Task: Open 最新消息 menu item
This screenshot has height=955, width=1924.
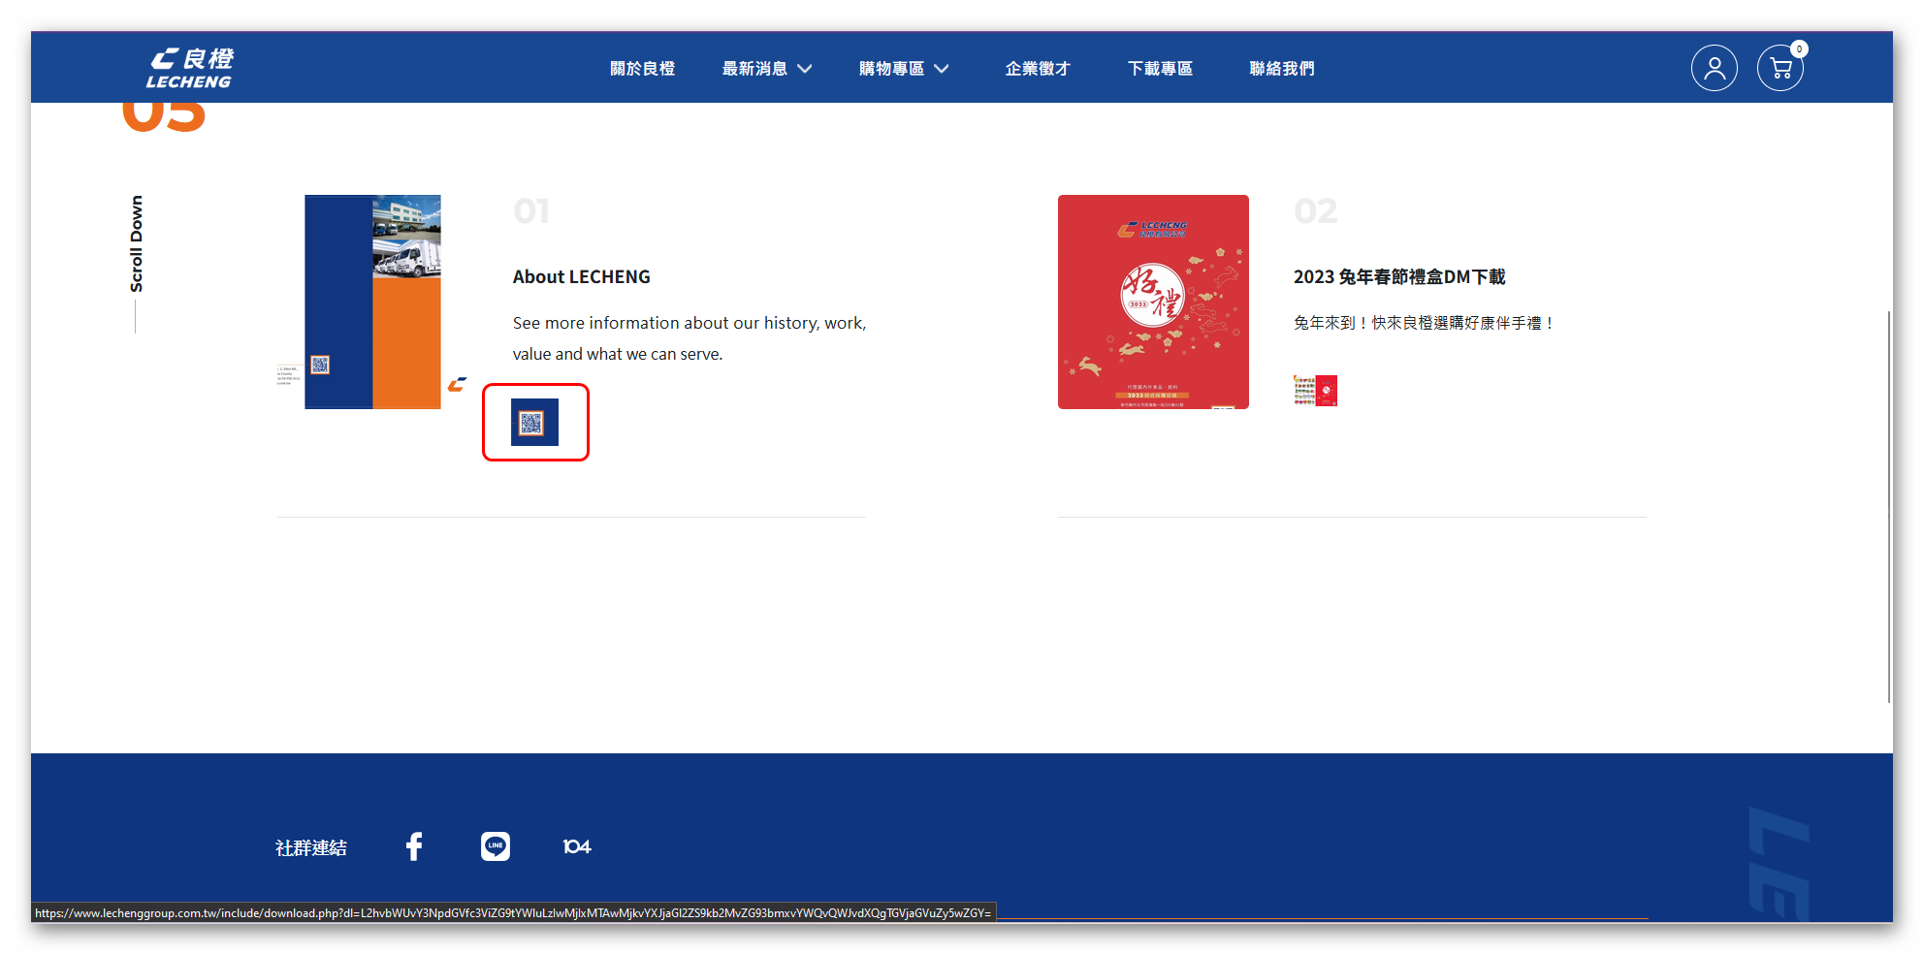Action: [754, 68]
